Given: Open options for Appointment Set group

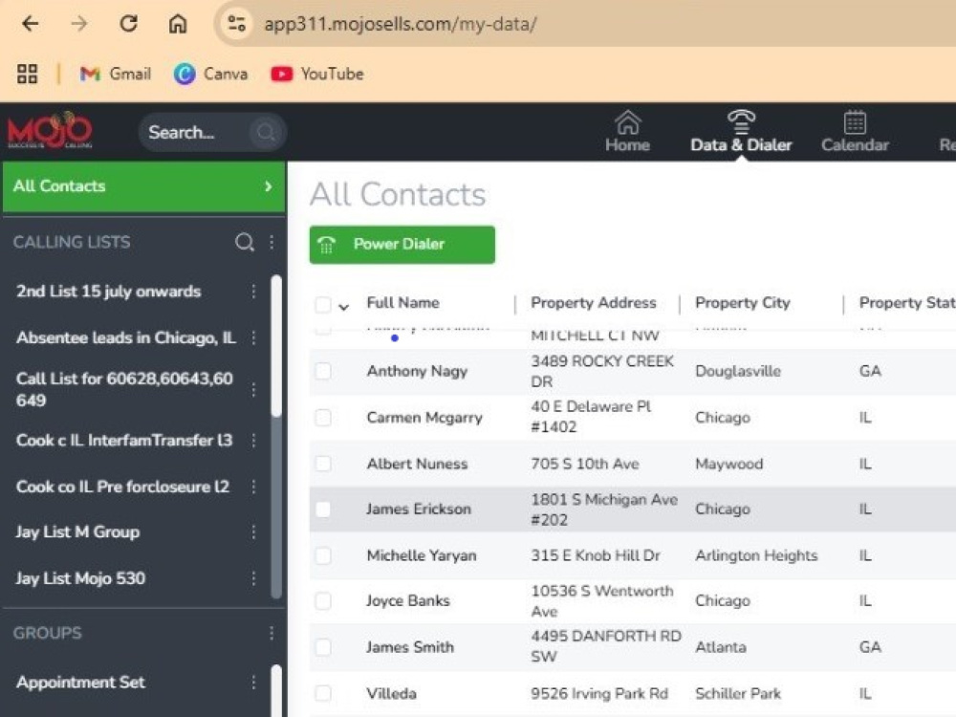Looking at the screenshot, I should 253,683.
